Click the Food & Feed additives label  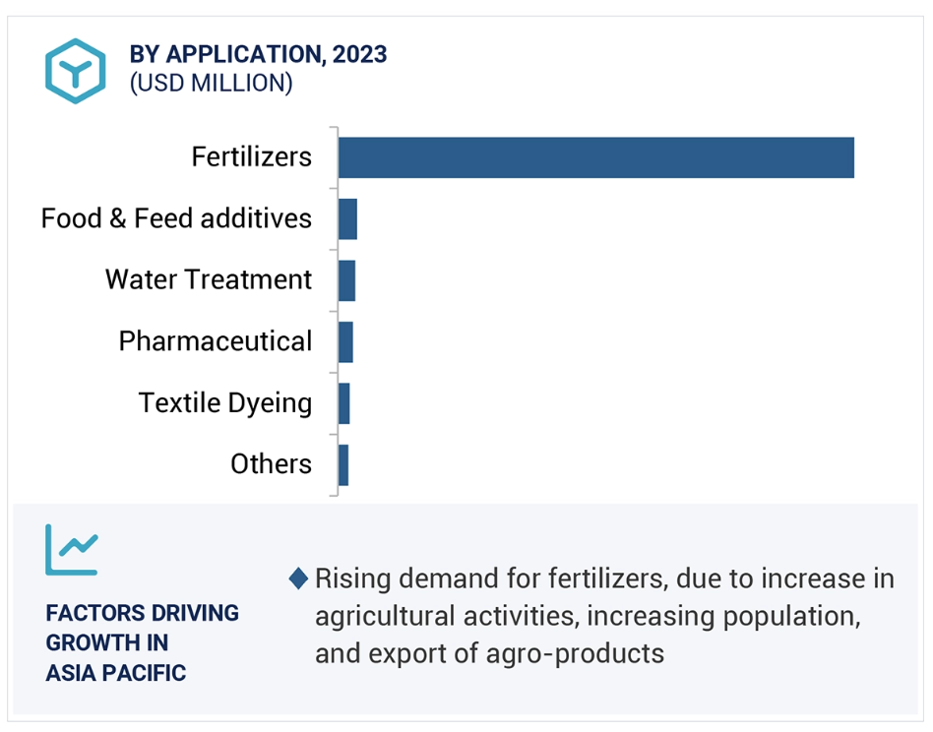click(176, 218)
